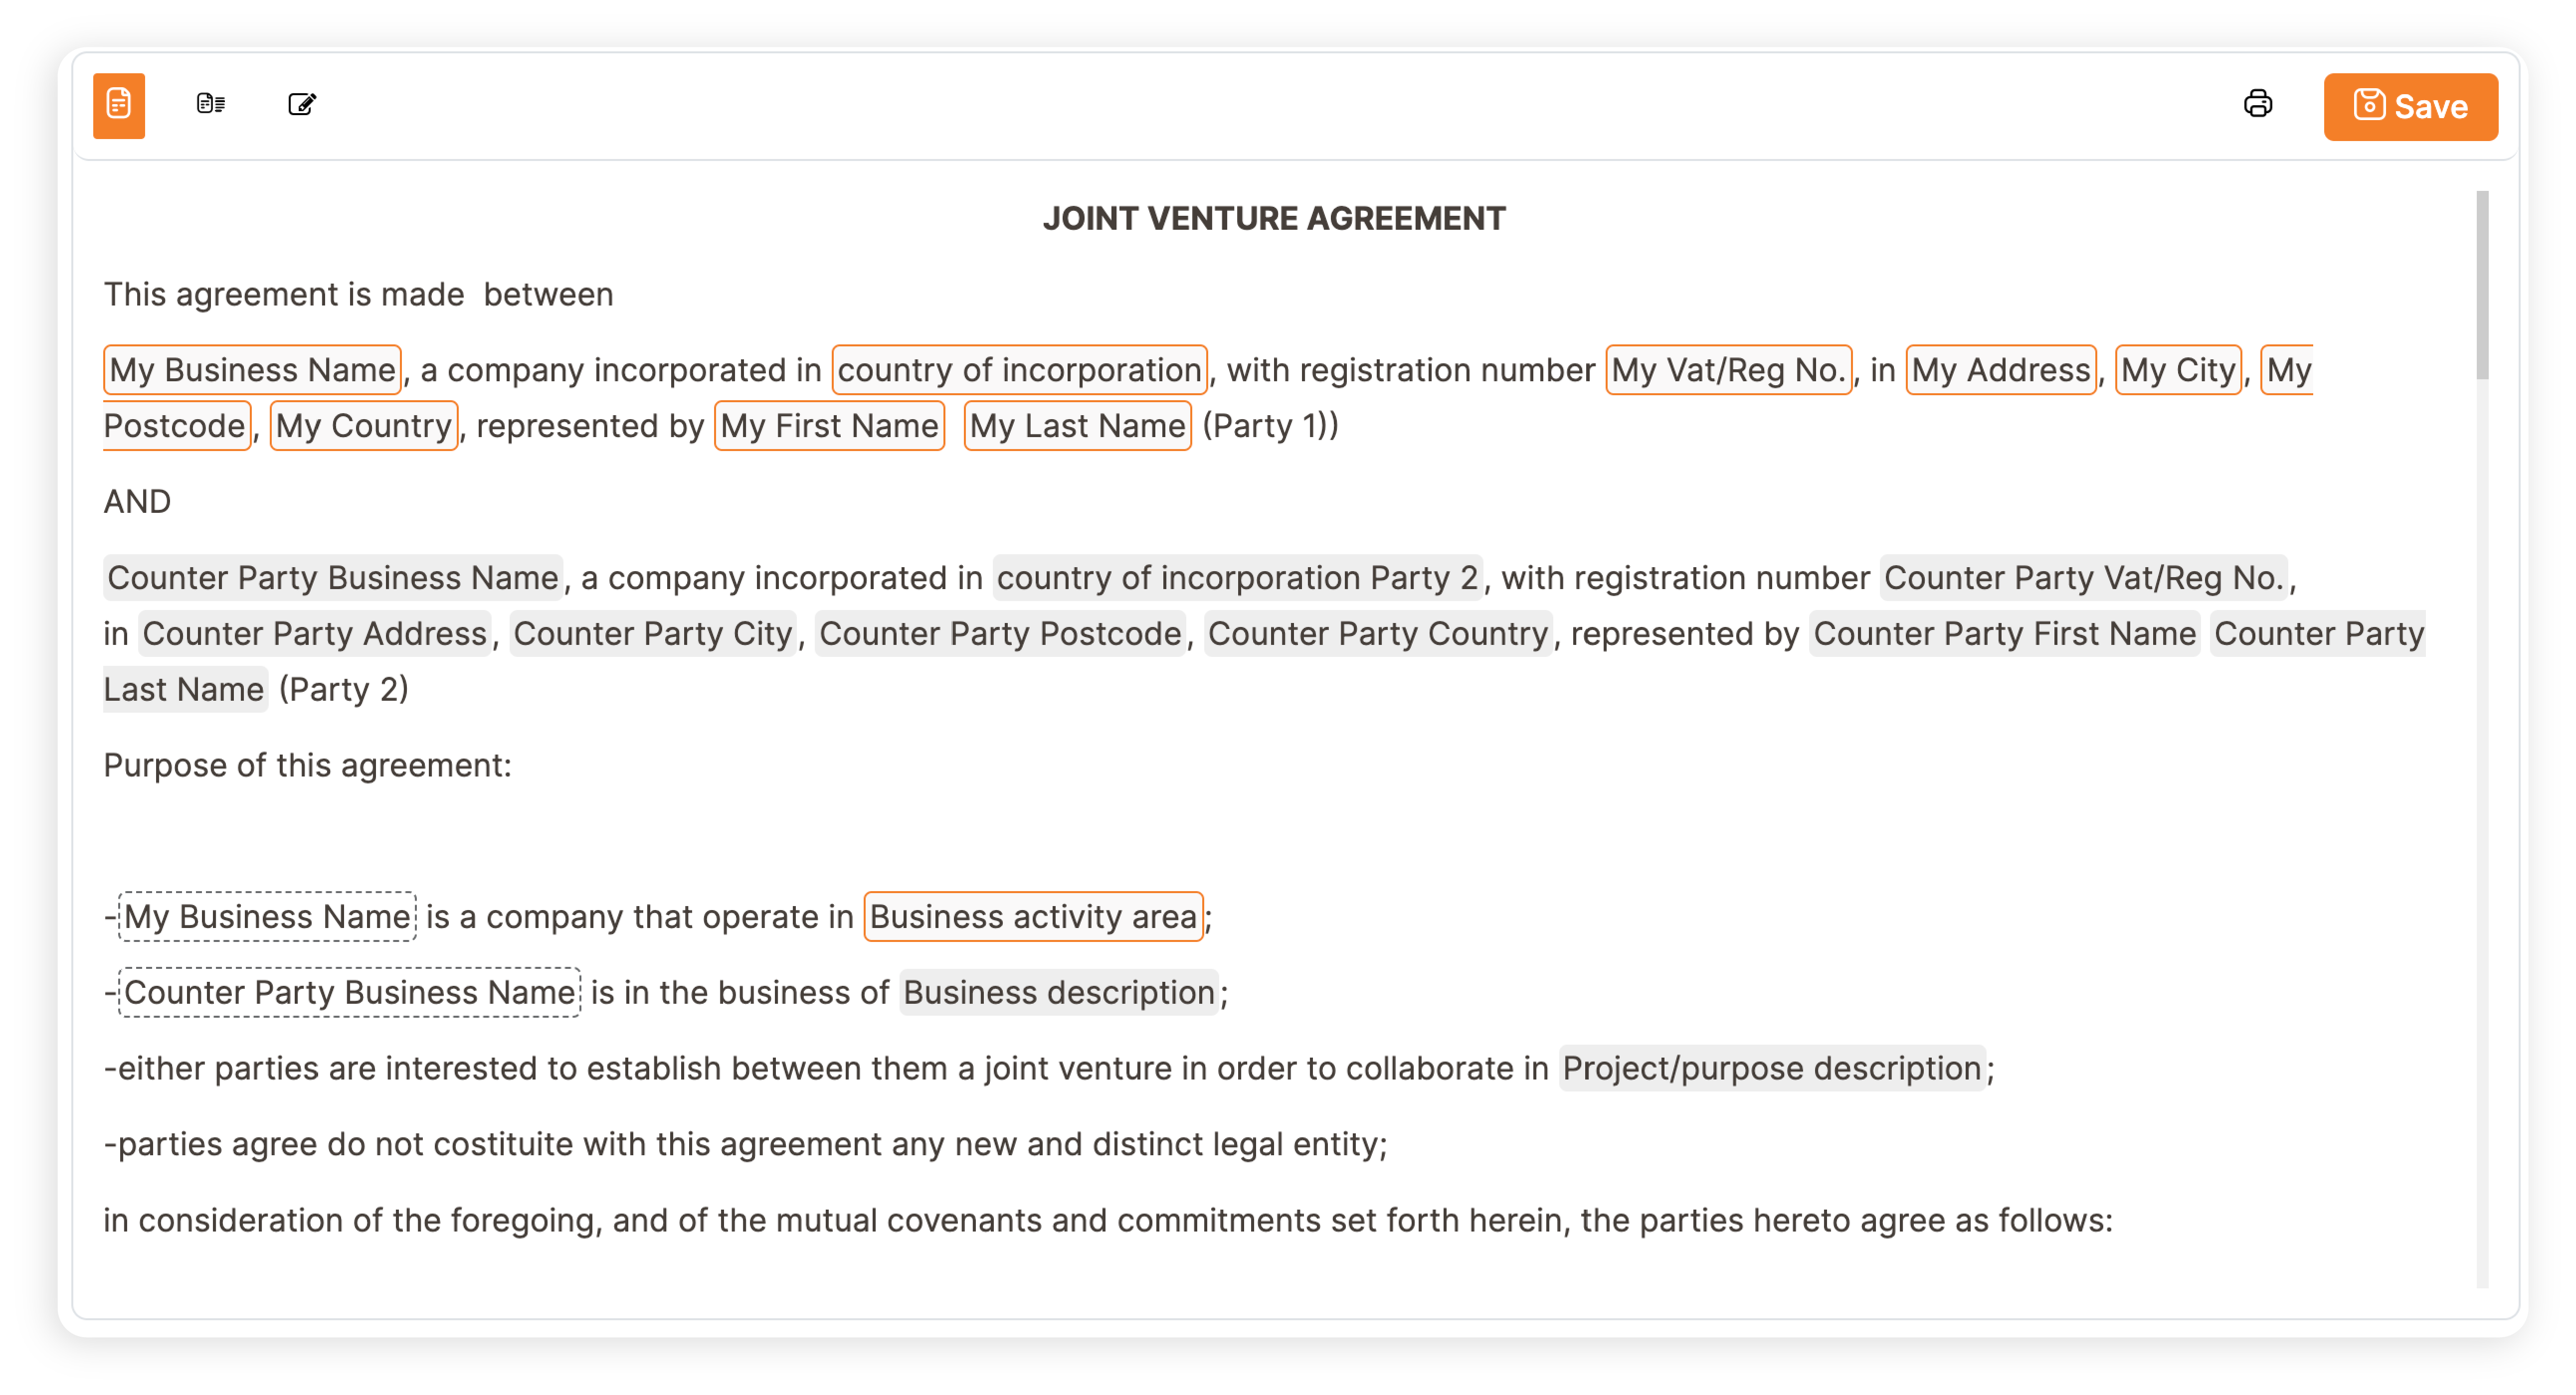Viewport: 2576px width, 1395px height.
Task: Select the 'Counter Party Postcode' field
Action: [x=1000, y=633]
